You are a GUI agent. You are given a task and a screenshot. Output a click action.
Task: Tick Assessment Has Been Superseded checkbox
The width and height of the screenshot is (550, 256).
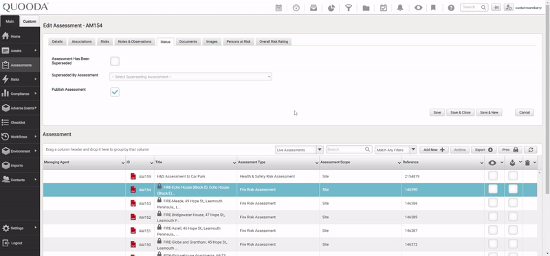coord(115,61)
